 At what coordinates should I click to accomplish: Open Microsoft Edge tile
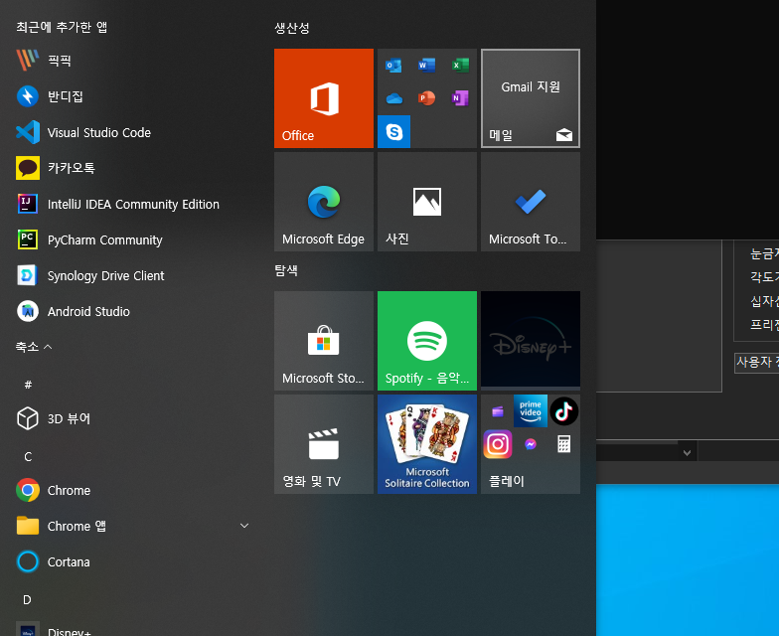click(x=324, y=202)
